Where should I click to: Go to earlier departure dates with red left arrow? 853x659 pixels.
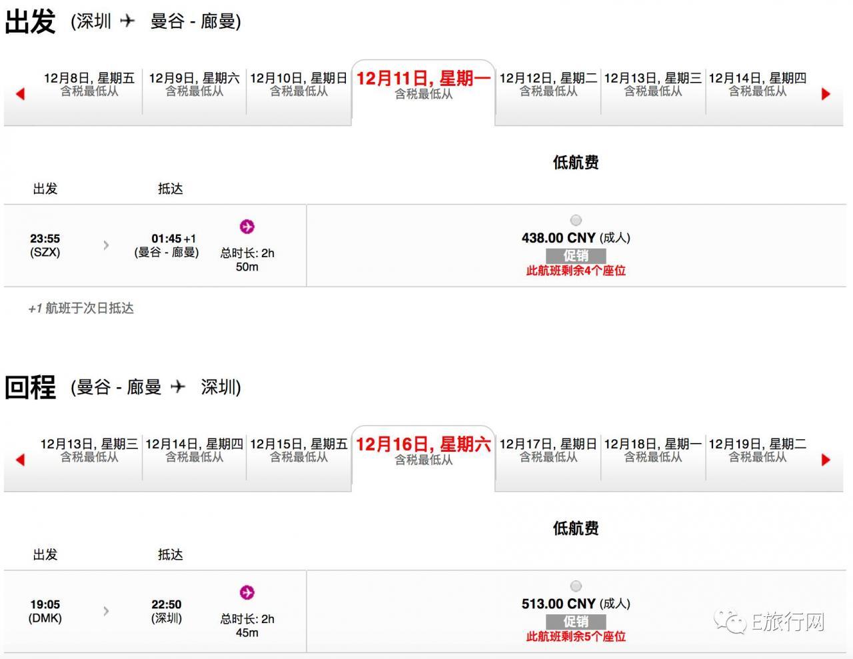pos(20,94)
